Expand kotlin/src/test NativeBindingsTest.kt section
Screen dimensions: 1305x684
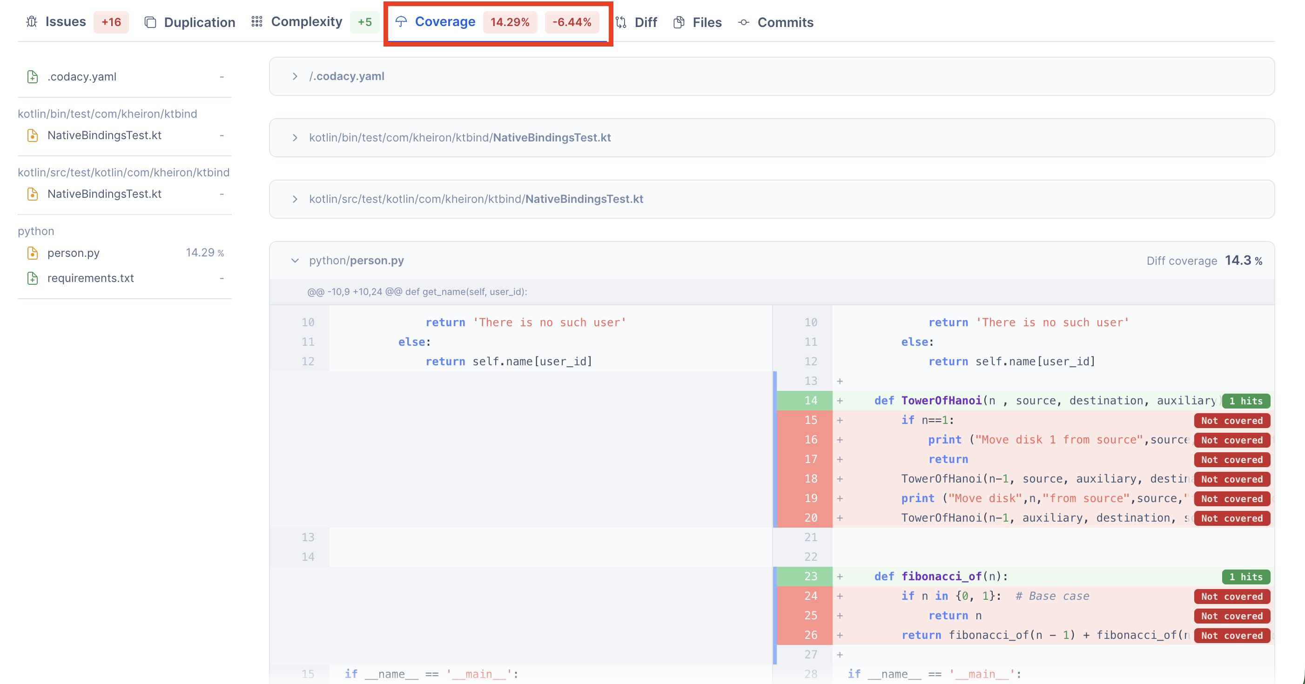pyautogui.click(x=295, y=199)
